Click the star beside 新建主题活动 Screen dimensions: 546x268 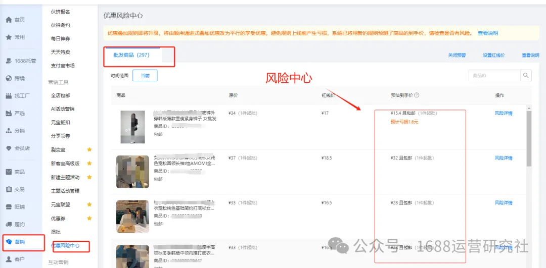tap(89, 177)
